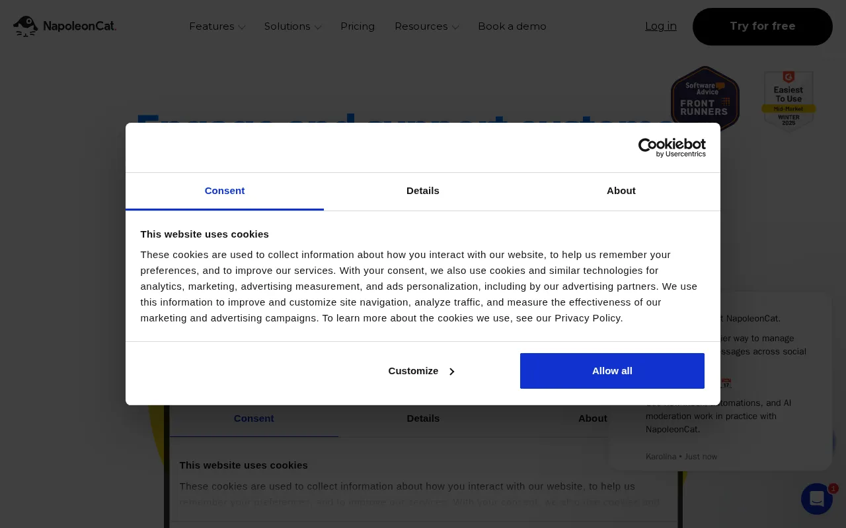
Task: Open Customize cookie settings
Action: click(421, 371)
